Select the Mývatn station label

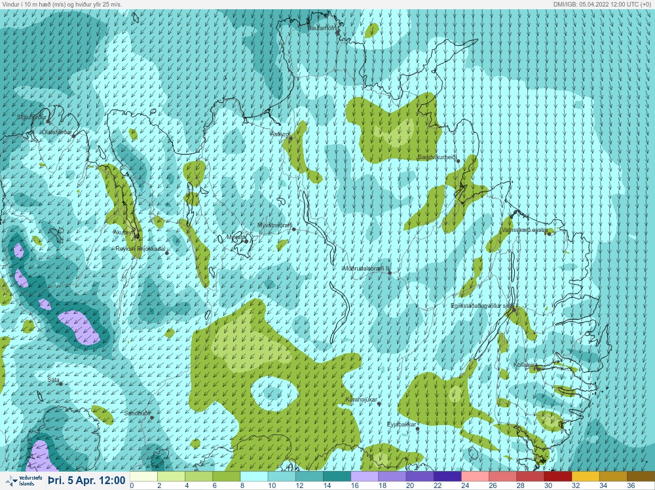click(x=236, y=237)
